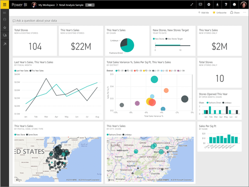Click the FD - 01 district legend swatch
This screenshot has height=187, width=249.
coord(116,71)
